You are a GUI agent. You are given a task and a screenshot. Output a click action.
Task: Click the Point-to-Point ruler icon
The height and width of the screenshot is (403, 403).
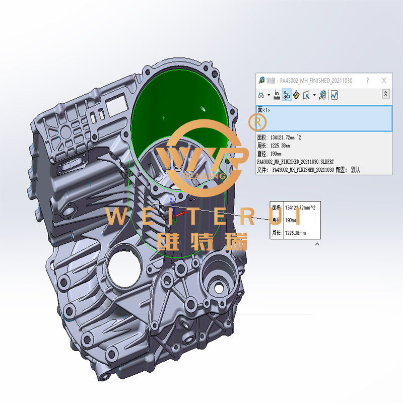296,95
